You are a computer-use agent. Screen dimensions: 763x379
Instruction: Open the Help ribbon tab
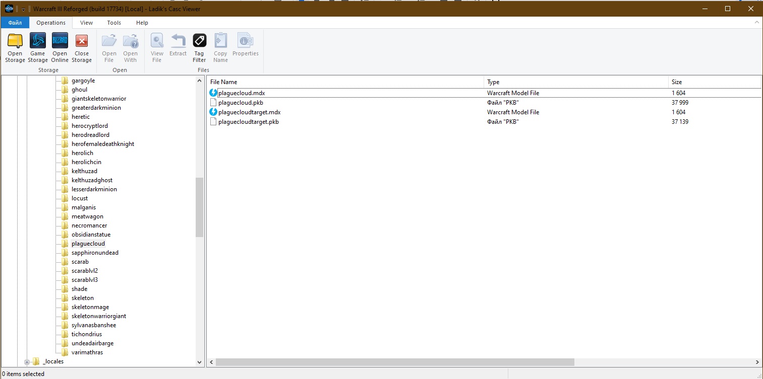142,23
